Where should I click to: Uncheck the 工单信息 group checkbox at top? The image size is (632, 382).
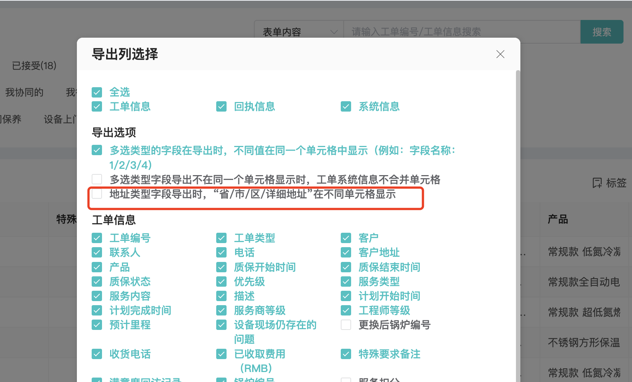[x=97, y=107]
